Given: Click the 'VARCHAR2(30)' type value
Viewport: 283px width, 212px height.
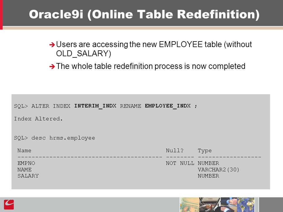Looking at the screenshot, I should [x=218, y=170].
